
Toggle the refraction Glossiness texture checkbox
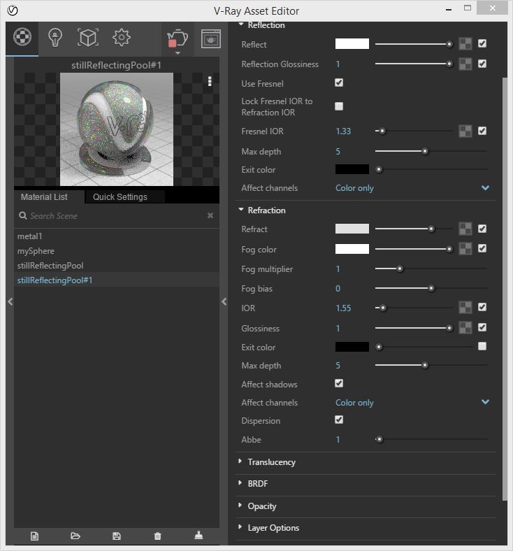pos(482,327)
